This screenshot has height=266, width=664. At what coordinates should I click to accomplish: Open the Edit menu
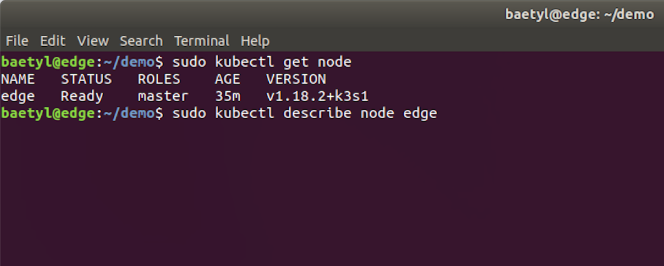[x=53, y=41]
